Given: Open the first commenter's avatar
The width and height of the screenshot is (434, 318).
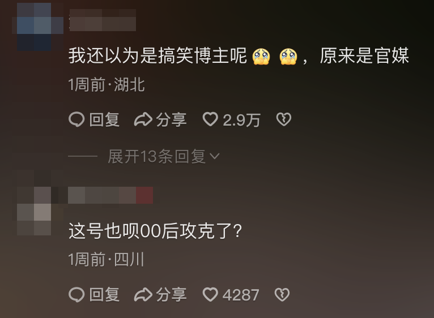Looking at the screenshot, I should click(x=34, y=27).
